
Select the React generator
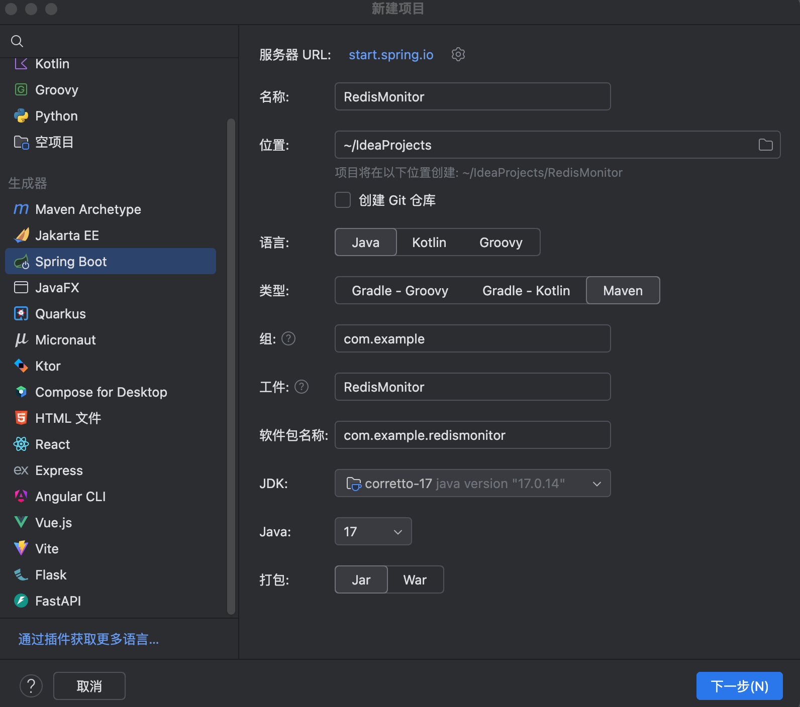pos(111,444)
